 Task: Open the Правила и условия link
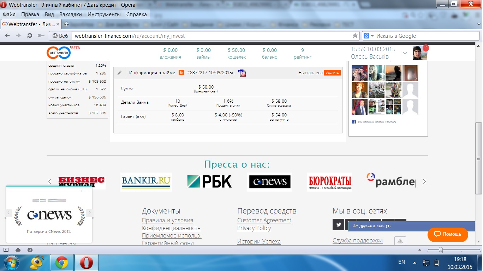pos(167,220)
